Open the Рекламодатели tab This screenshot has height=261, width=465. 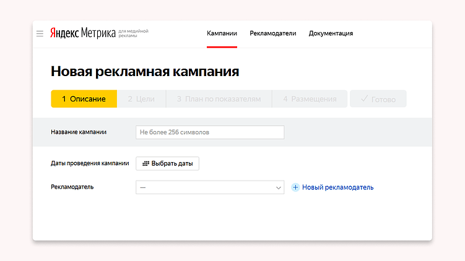(273, 33)
